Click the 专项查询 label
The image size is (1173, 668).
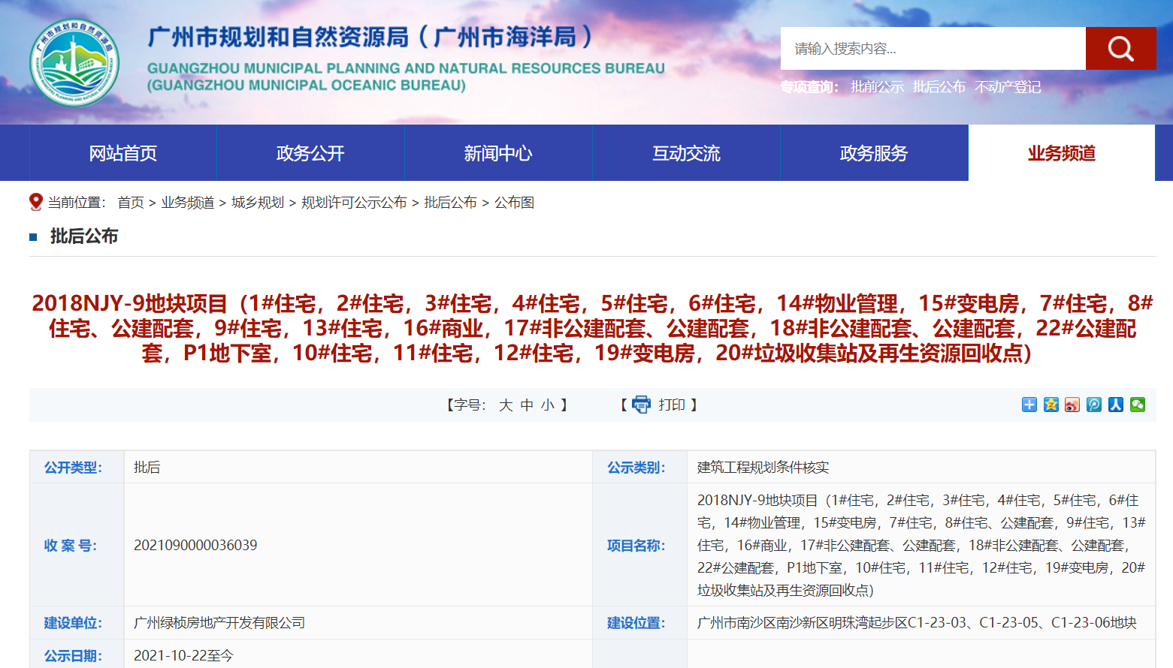pyautogui.click(x=810, y=87)
